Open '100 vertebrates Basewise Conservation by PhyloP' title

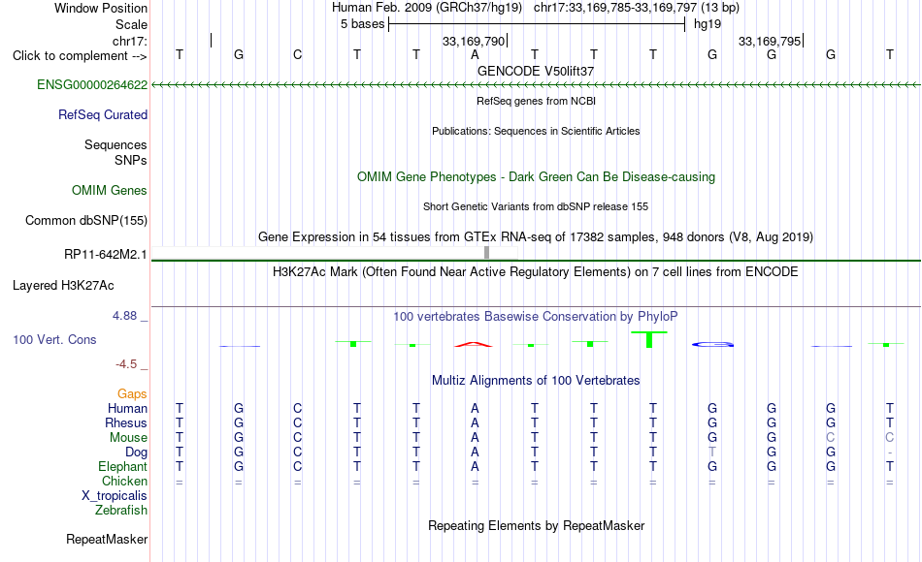(536, 317)
